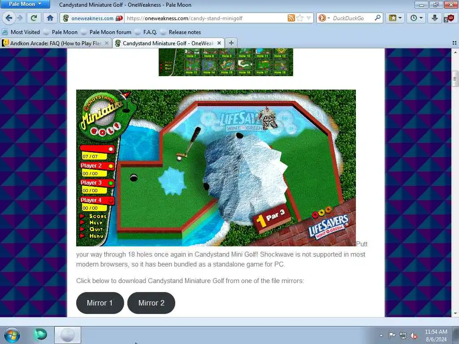Click the Show desktop strip
This screenshot has width=459, height=344.
coord(456,335)
